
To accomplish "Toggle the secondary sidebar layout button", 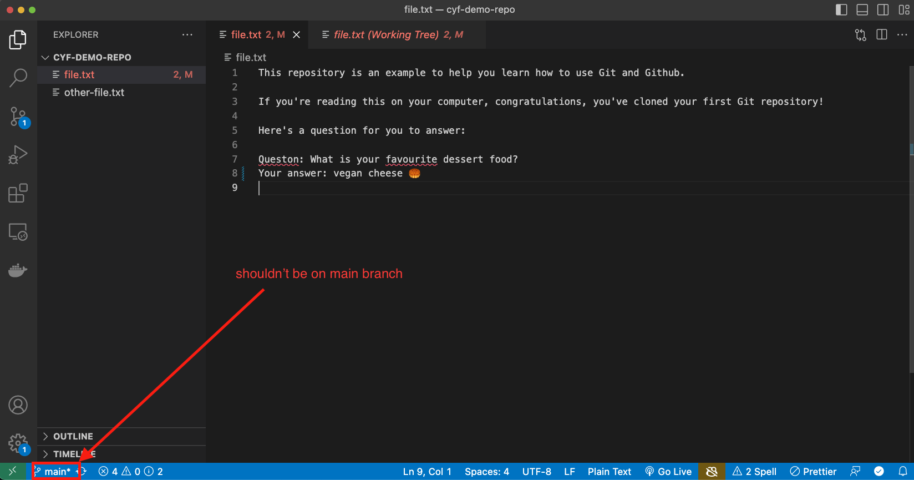I will (883, 10).
